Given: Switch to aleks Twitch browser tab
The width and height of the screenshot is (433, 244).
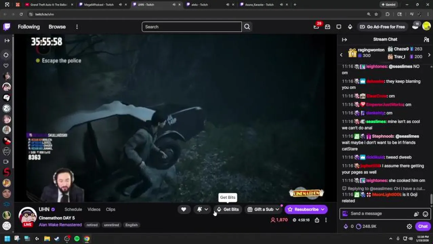Looking at the screenshot, I should (199, 5).
